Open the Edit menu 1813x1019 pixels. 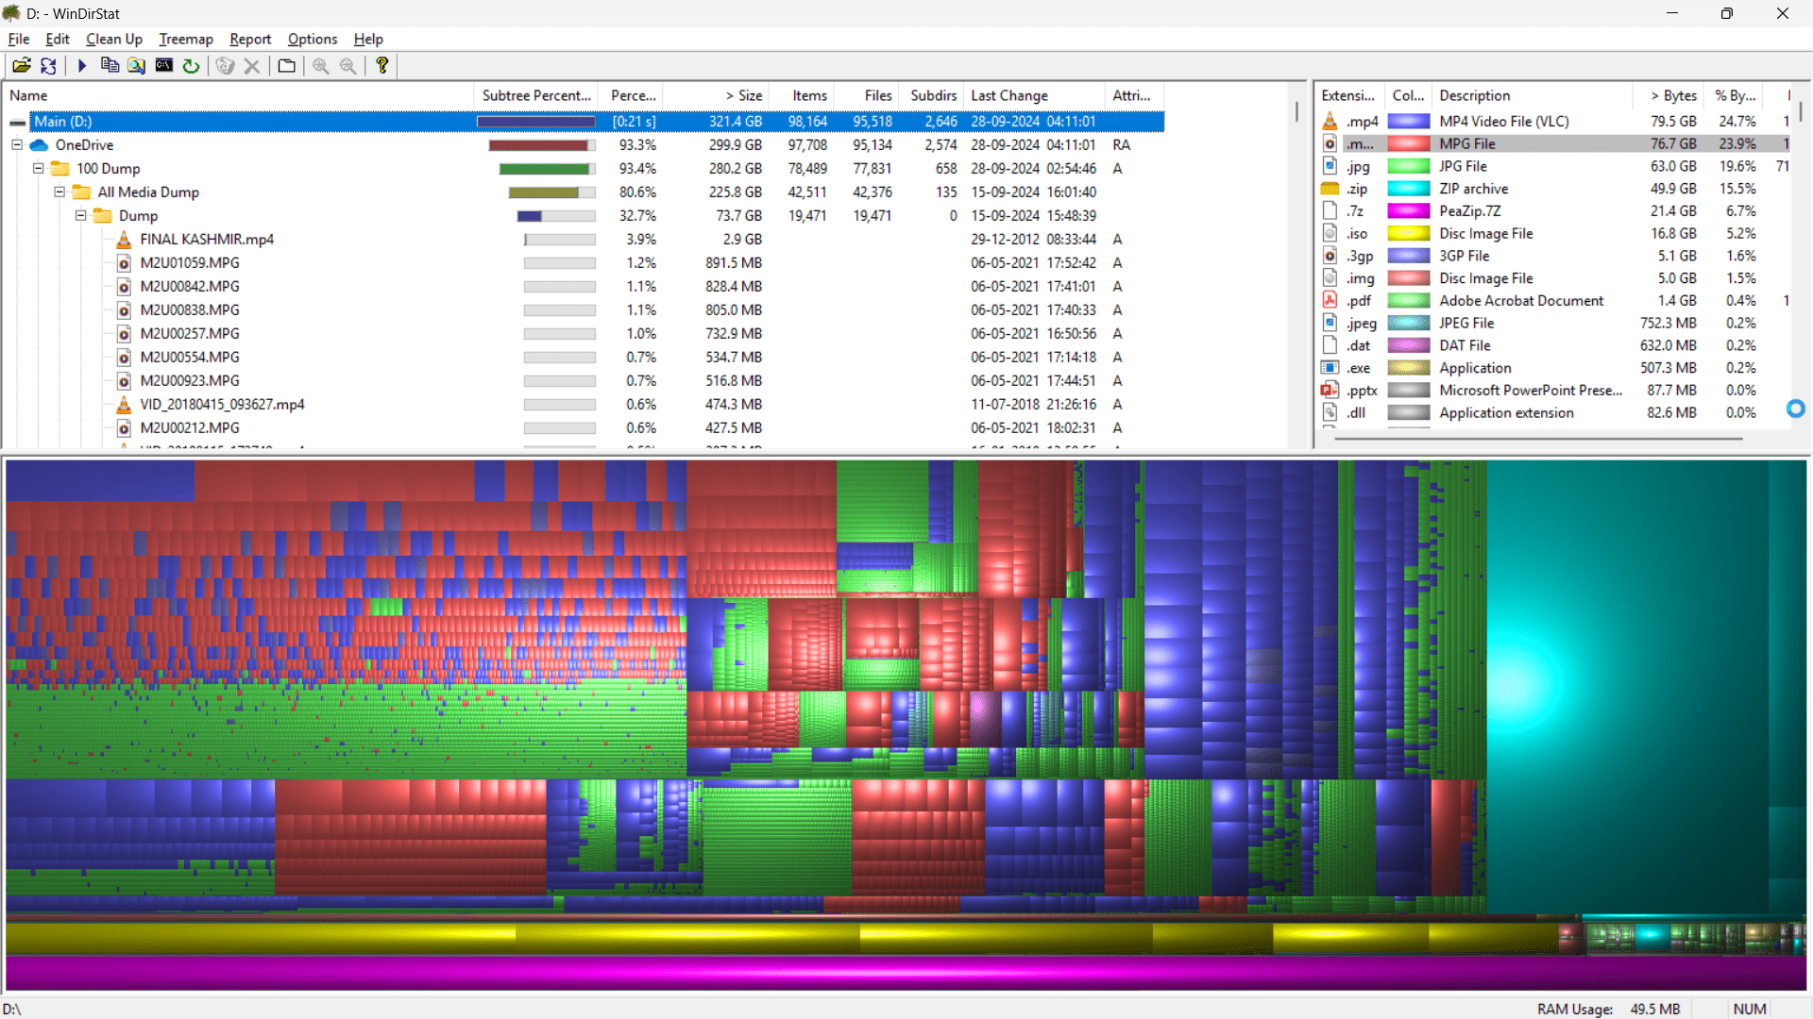(58, 39)
